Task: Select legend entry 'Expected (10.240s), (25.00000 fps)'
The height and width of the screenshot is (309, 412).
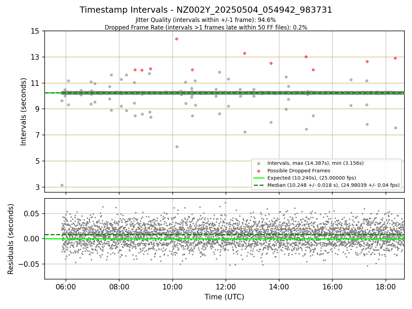Action: [312, 178]
